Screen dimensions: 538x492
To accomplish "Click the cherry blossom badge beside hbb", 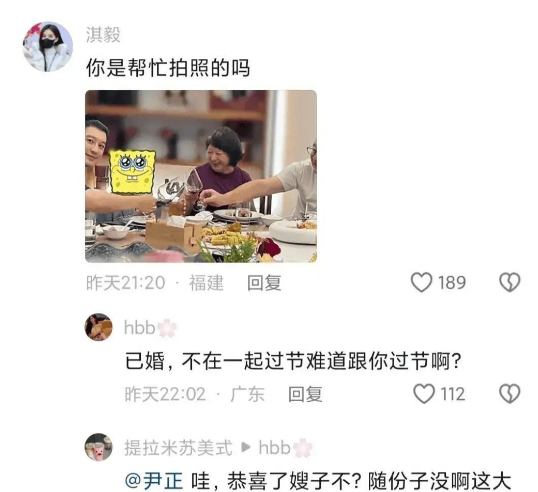I will [x=167, y=328].
